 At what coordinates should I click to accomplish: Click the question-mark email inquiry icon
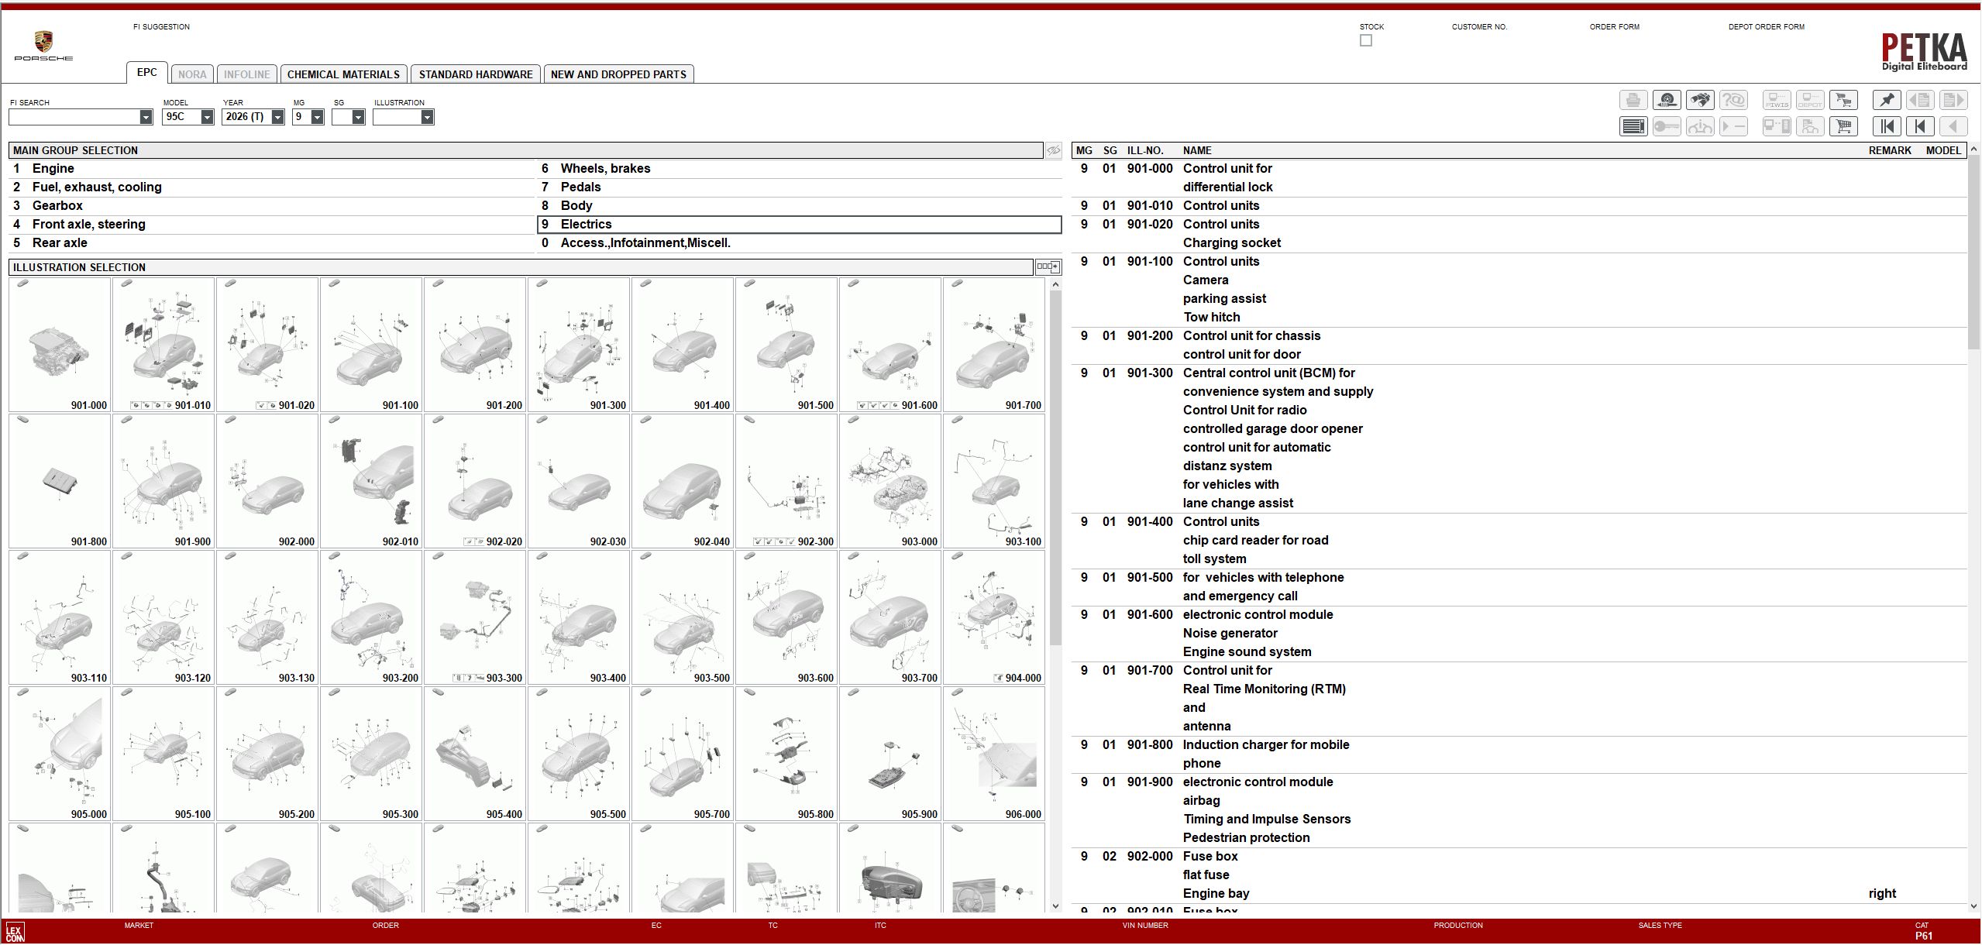(1733, 100)
